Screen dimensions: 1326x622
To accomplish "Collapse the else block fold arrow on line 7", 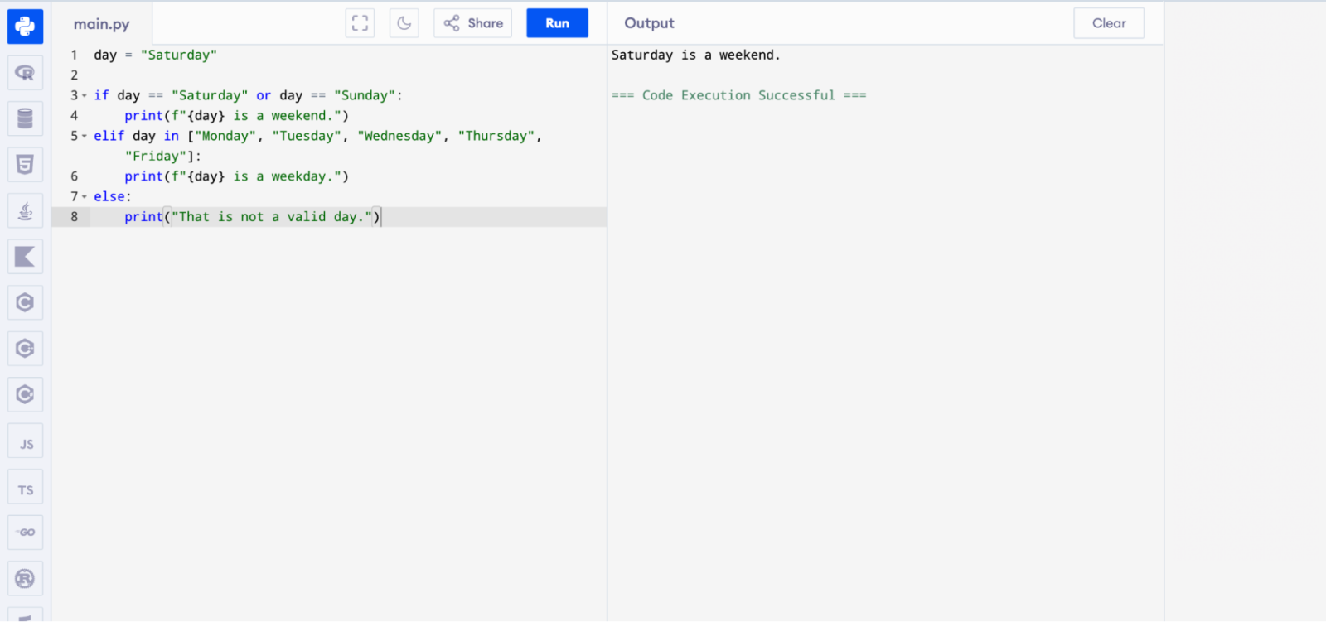I will (x=85, y=197).
